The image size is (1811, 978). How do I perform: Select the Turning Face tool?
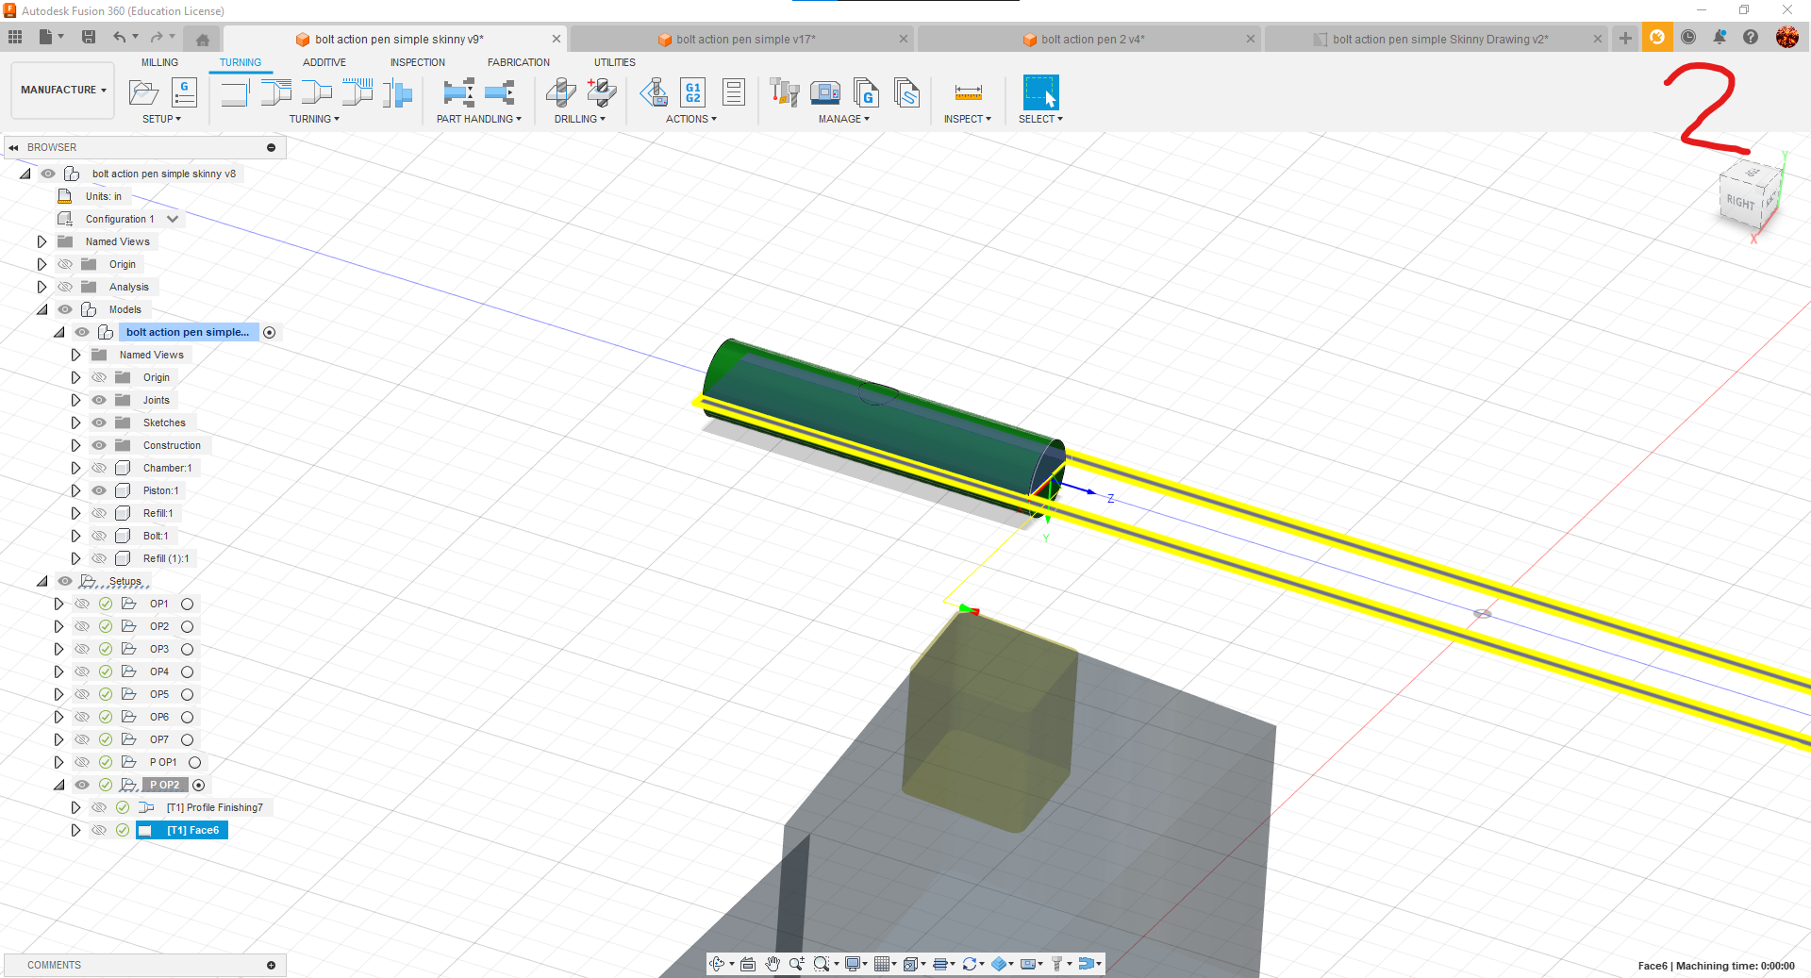pyautogui.click(x=234, y=92)
